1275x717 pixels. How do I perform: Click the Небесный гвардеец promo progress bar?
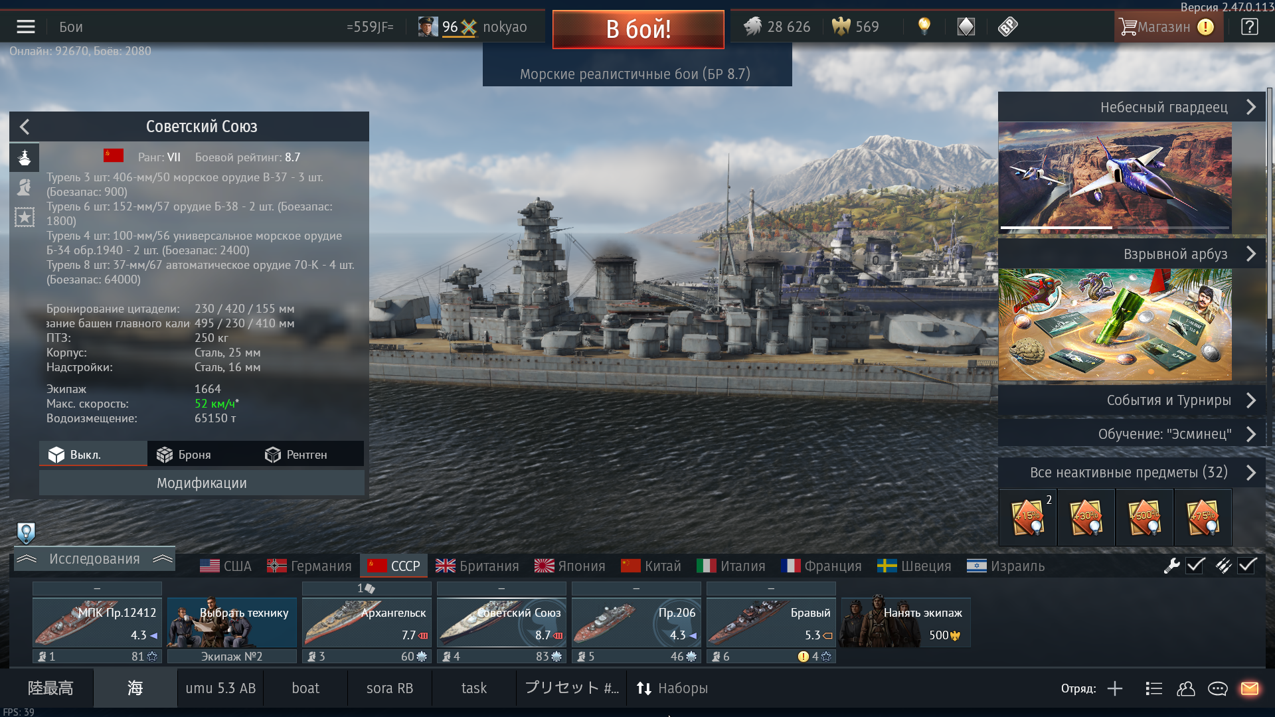[x=1115, y=228]
